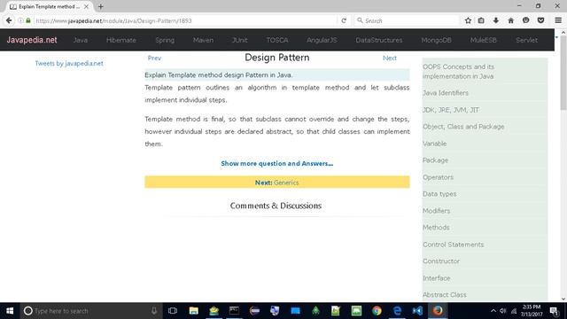This screenshot has height=319, width=567.
Task: Open a new tab with the plus button
Action: pyautogui.click(x=100, y=6)
